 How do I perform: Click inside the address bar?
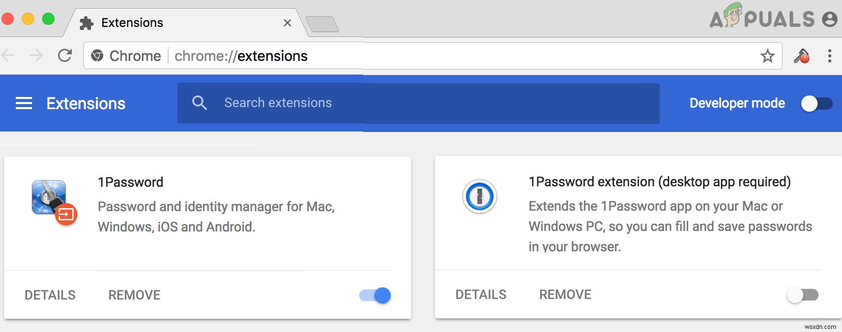pos(407,56)
